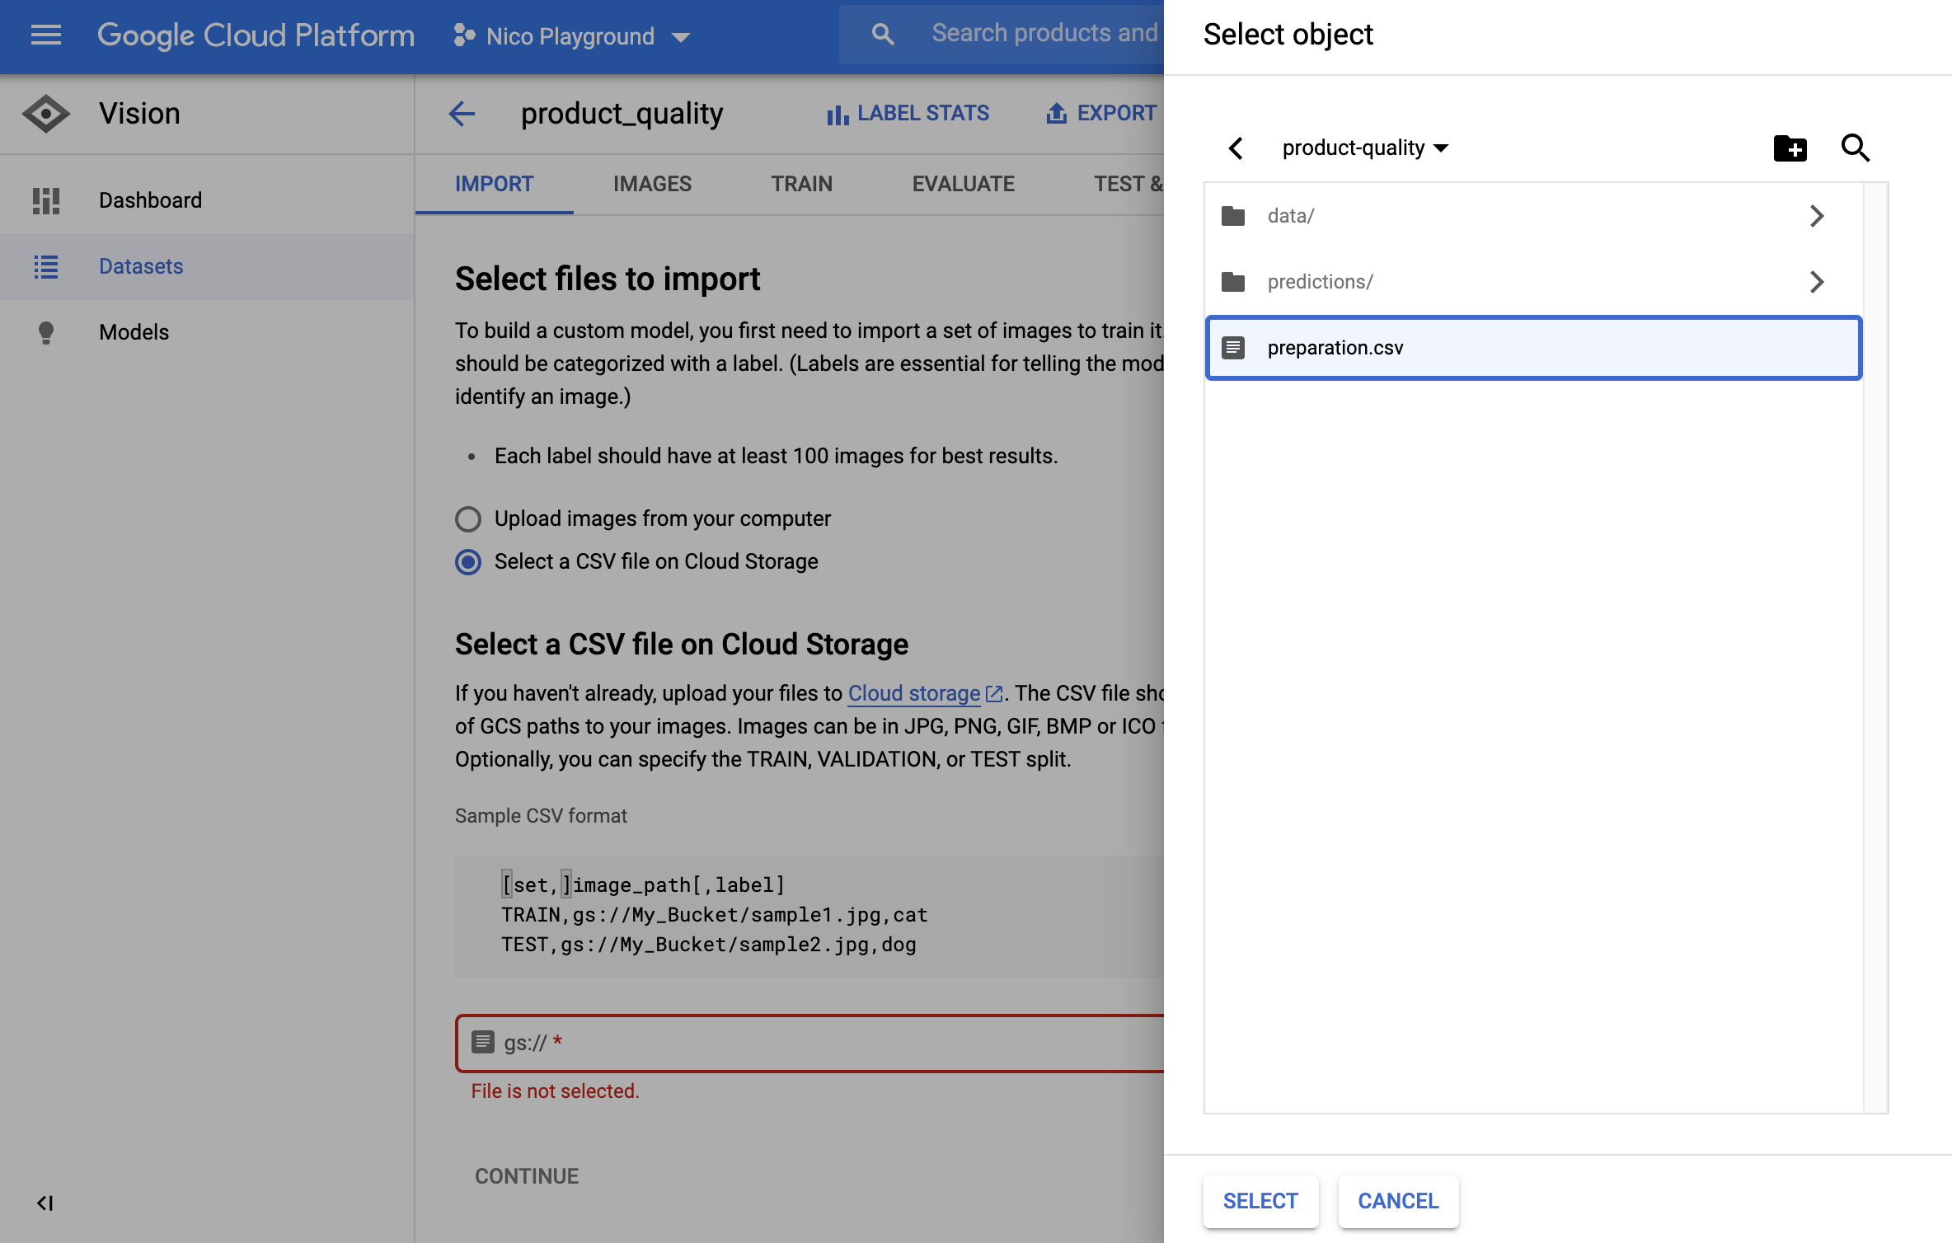Open the hamburger navigation menu

pyautogui.click(x=45, y=35)
